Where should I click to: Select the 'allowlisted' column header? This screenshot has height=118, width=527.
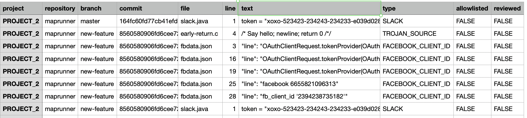click(472, 8)
